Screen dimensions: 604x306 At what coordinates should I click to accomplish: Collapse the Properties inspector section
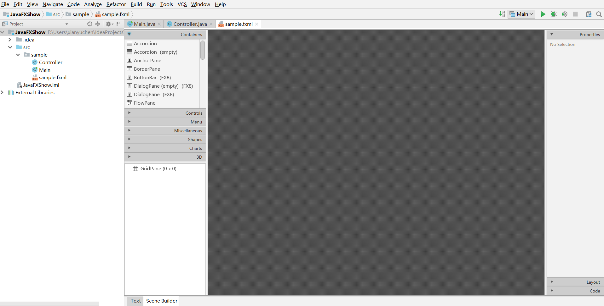552,34
